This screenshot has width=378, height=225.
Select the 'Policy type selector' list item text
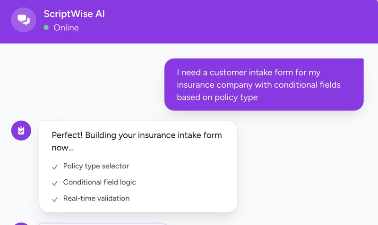pyautogui.click(x=96, y=166)
